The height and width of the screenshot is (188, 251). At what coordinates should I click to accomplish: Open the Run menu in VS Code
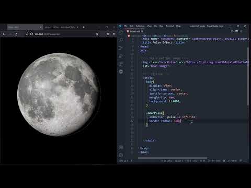[x=162, y=26]
